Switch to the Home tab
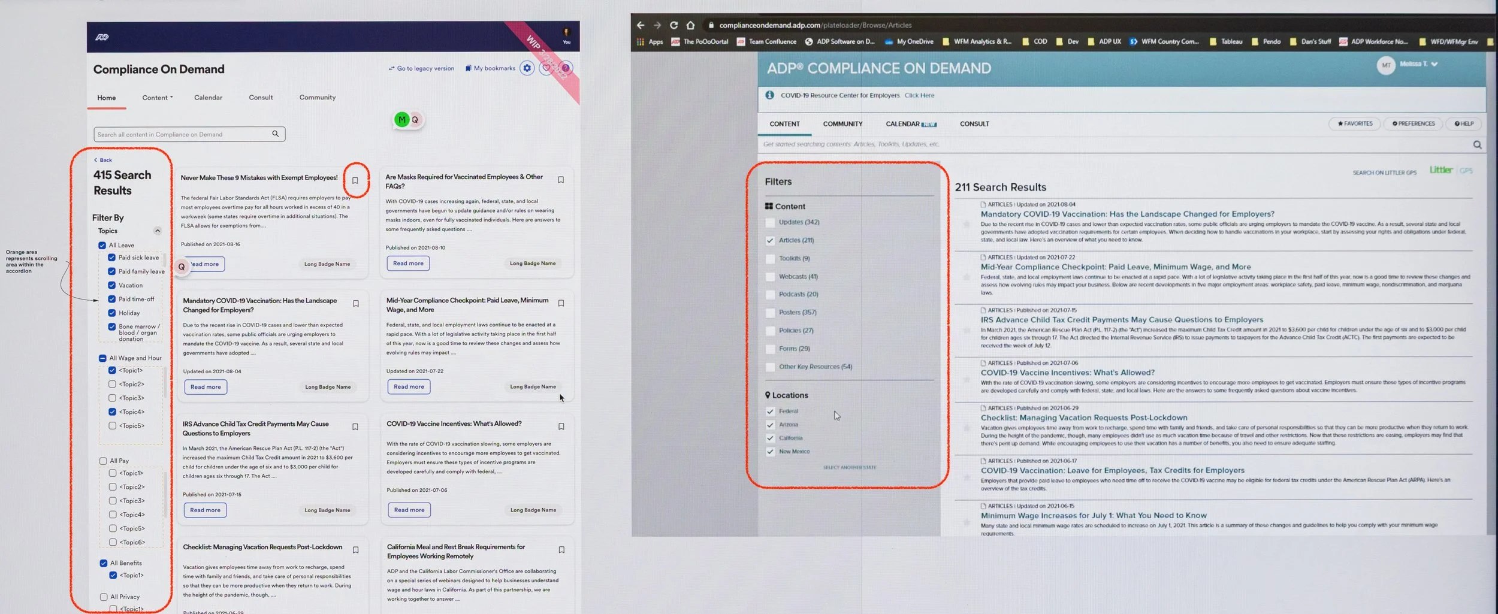This screenshot has height=614, width=1498. click(x=107, y=98)
